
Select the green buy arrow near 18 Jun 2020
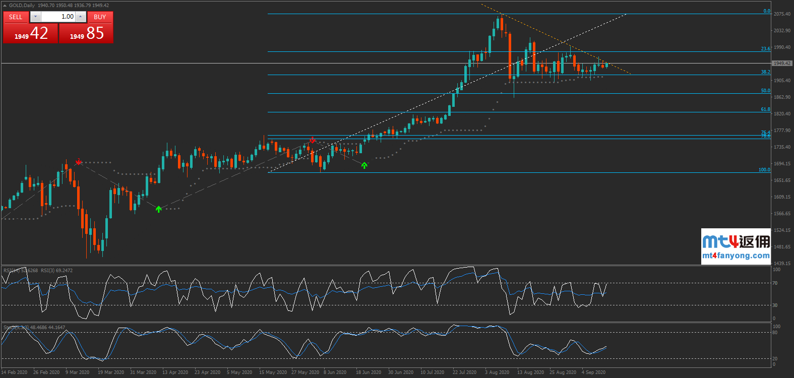tap(364, 165)
